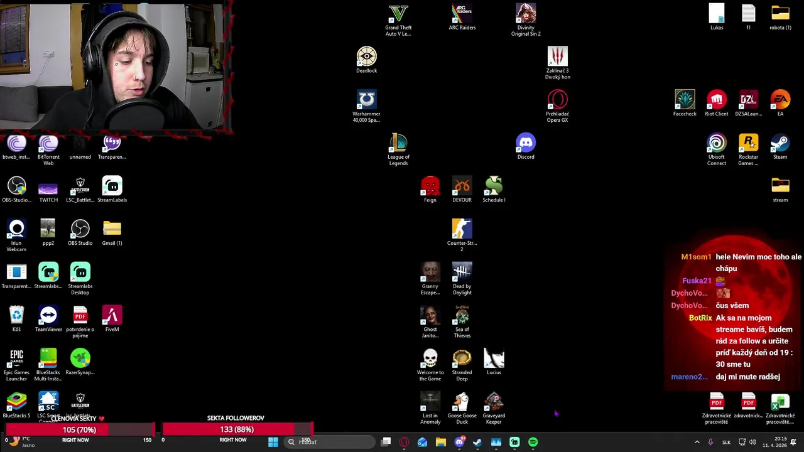This screenshot has height=452, width=804.
Task: Click the Streamlabs Desktop icon
Action: (x=80, y=279)
